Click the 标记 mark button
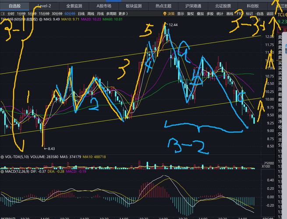The image size is (287, 219). 249,14
